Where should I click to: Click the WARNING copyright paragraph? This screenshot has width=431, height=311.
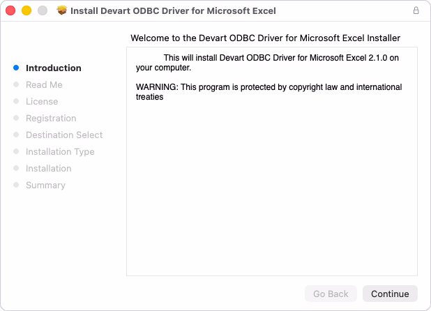pyautogui.click(x=269, y=92)
